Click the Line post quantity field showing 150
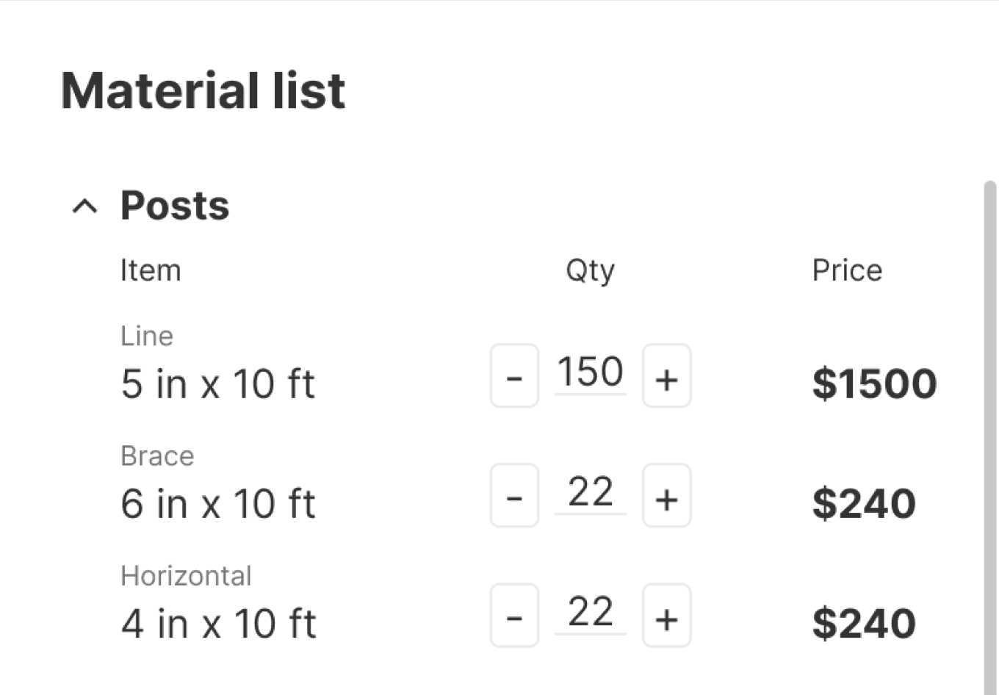 (590, 372)
